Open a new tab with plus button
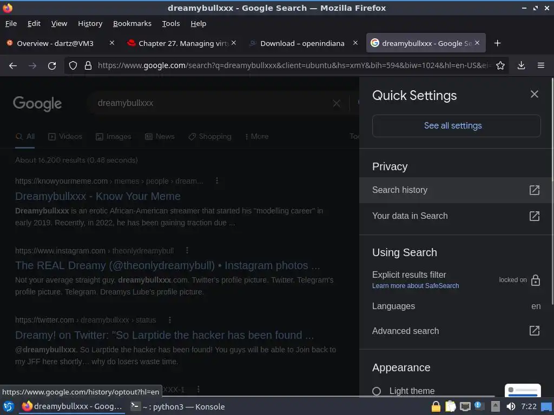This screenshot has width=554, height=415. pos(497,43)
